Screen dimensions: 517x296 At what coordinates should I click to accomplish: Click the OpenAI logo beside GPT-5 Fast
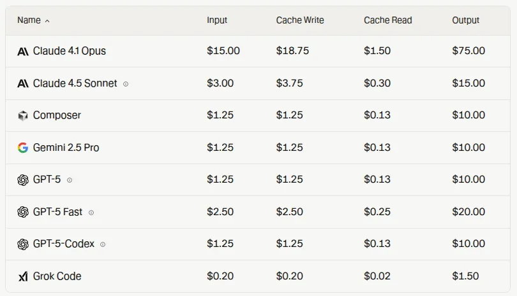[23, 212]
